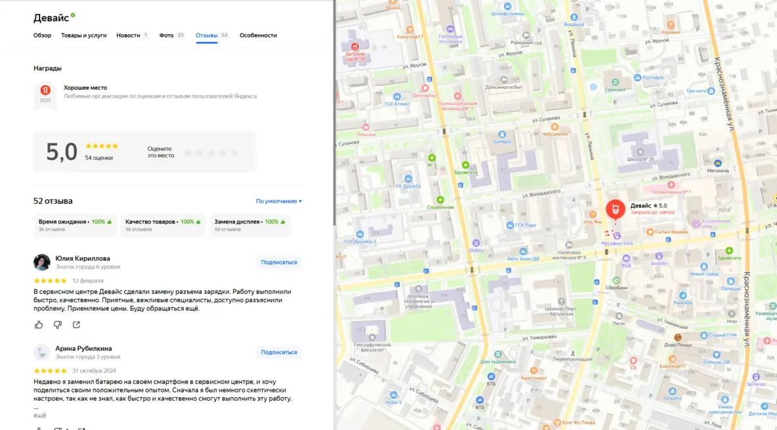
Task: Select Детский сад № 39 map marker
Action: (354, 47)
